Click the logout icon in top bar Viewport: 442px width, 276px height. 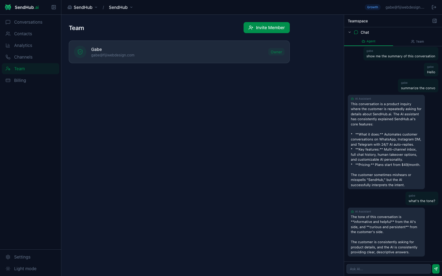[x=434, y=7]
